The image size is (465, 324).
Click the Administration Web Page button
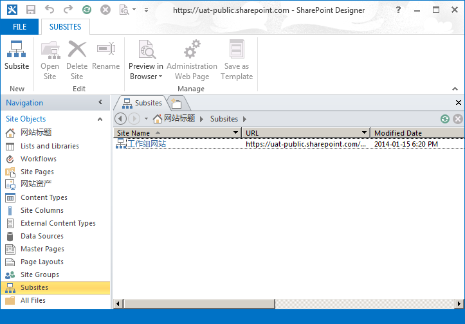(x=192, y=60)
